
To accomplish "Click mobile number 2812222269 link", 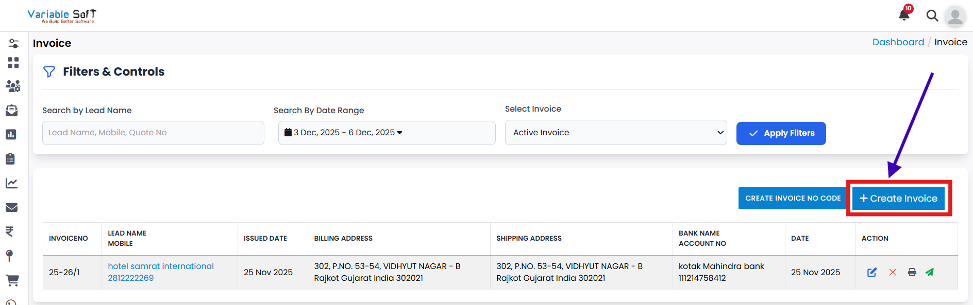I will (x=131, y=278).
